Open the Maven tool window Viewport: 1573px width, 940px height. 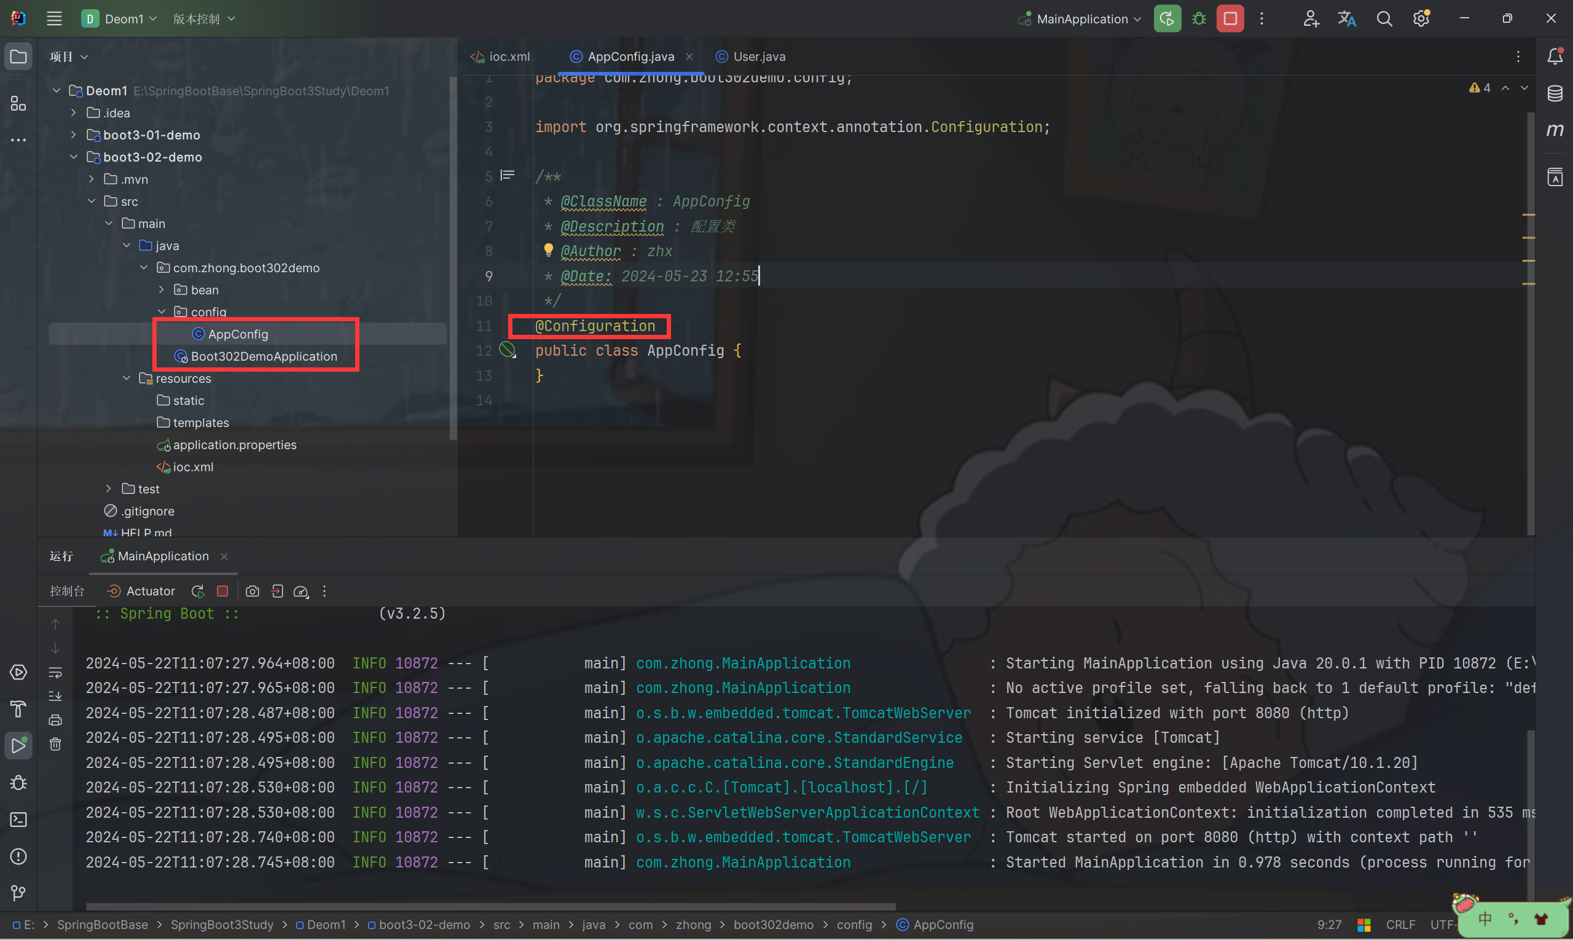[x=1555, y=130]
